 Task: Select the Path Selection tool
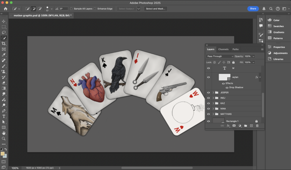(x=4, y=122)
